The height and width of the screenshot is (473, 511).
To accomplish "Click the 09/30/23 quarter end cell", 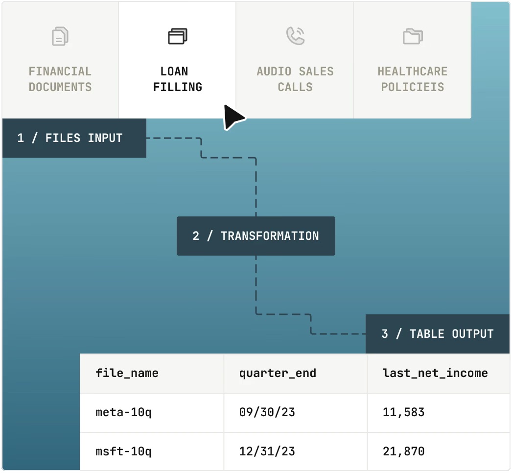I will click(267, 412).
